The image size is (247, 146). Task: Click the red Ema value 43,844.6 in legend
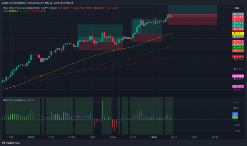[35, 11]
